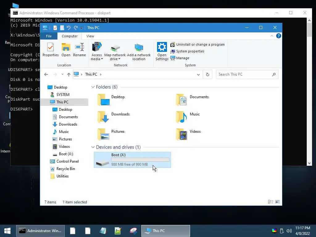316x237 pixels.
Task: Open Explorer help question mark icon
Action: point(279,36)
